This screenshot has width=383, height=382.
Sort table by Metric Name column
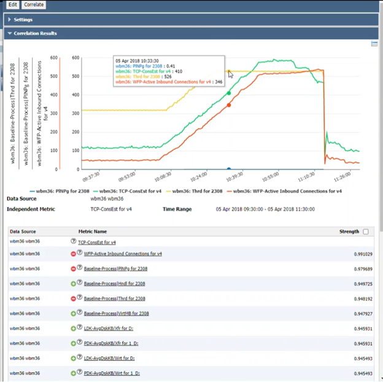(x=92, y=232)
